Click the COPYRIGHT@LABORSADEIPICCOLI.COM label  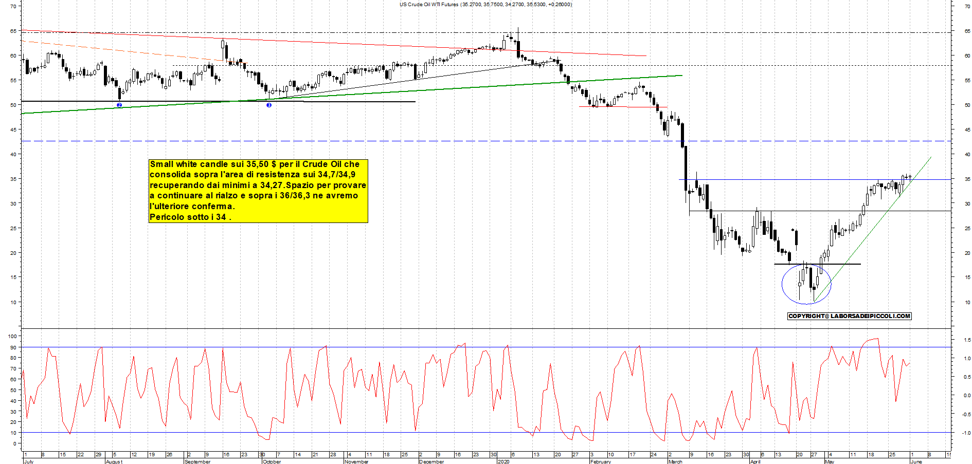[849, 316]
